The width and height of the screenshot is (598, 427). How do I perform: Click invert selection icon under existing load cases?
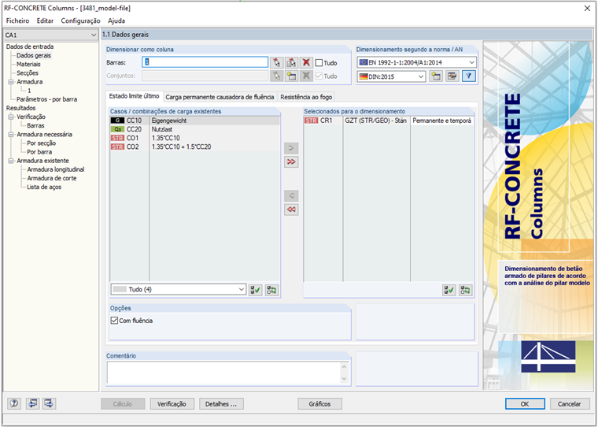pyautogui.click(x=271, y=290)
